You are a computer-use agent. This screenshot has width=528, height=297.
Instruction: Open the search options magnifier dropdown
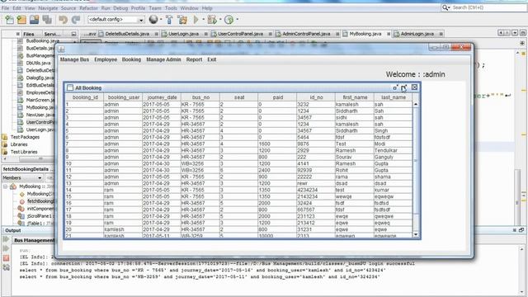(446, 7)
